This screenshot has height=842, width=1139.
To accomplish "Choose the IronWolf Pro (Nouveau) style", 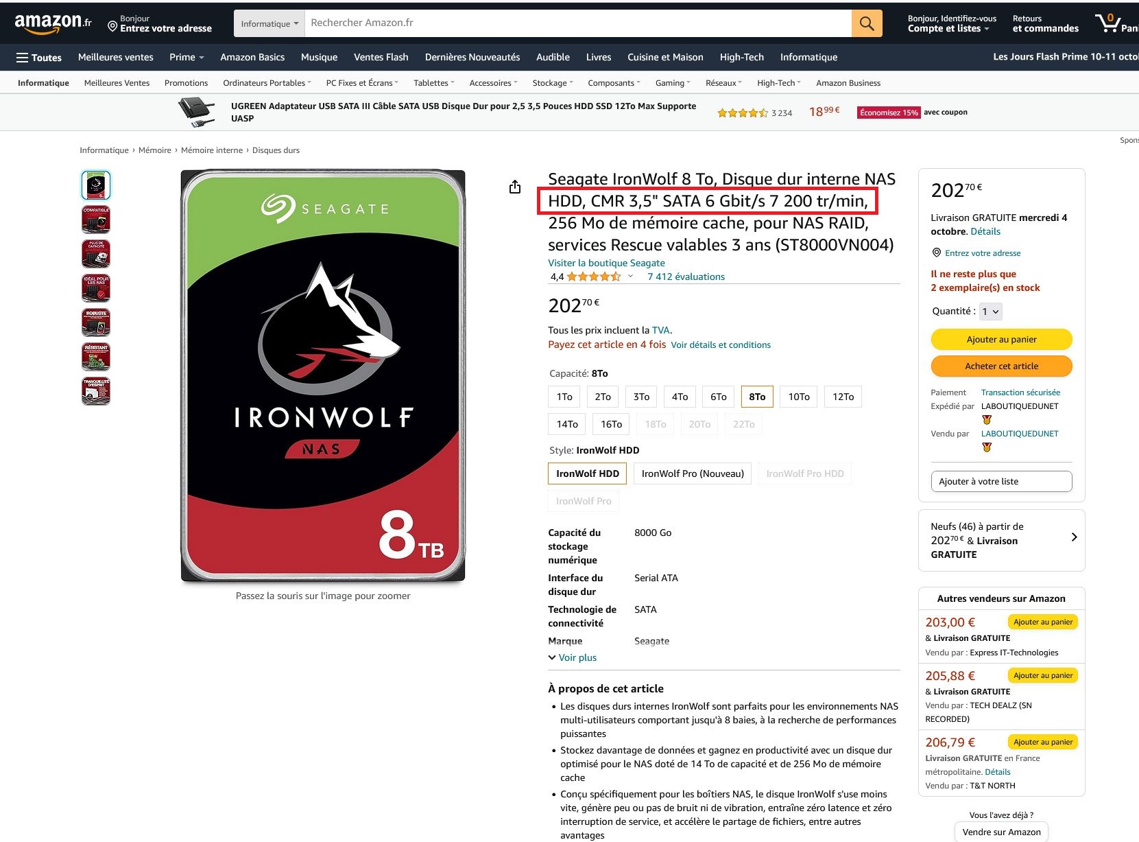I will tap(693, 473).
